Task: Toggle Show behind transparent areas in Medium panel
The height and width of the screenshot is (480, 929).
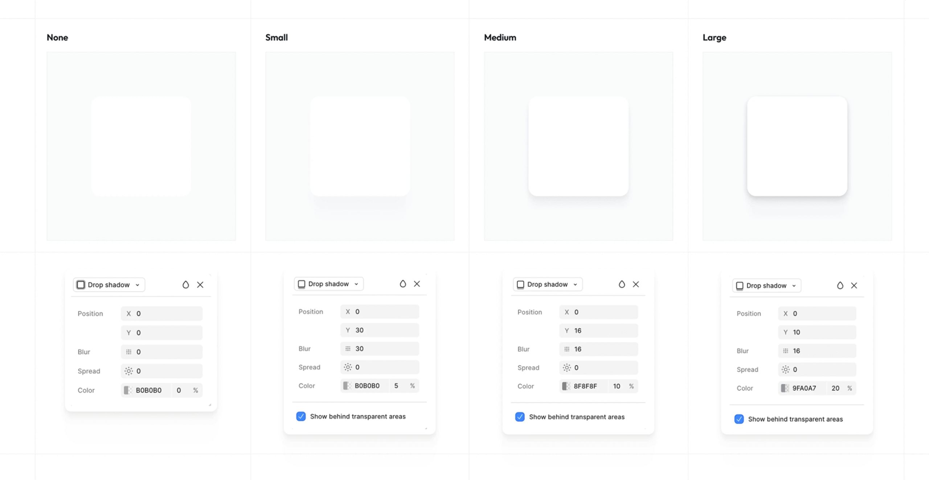Action: 520,417
